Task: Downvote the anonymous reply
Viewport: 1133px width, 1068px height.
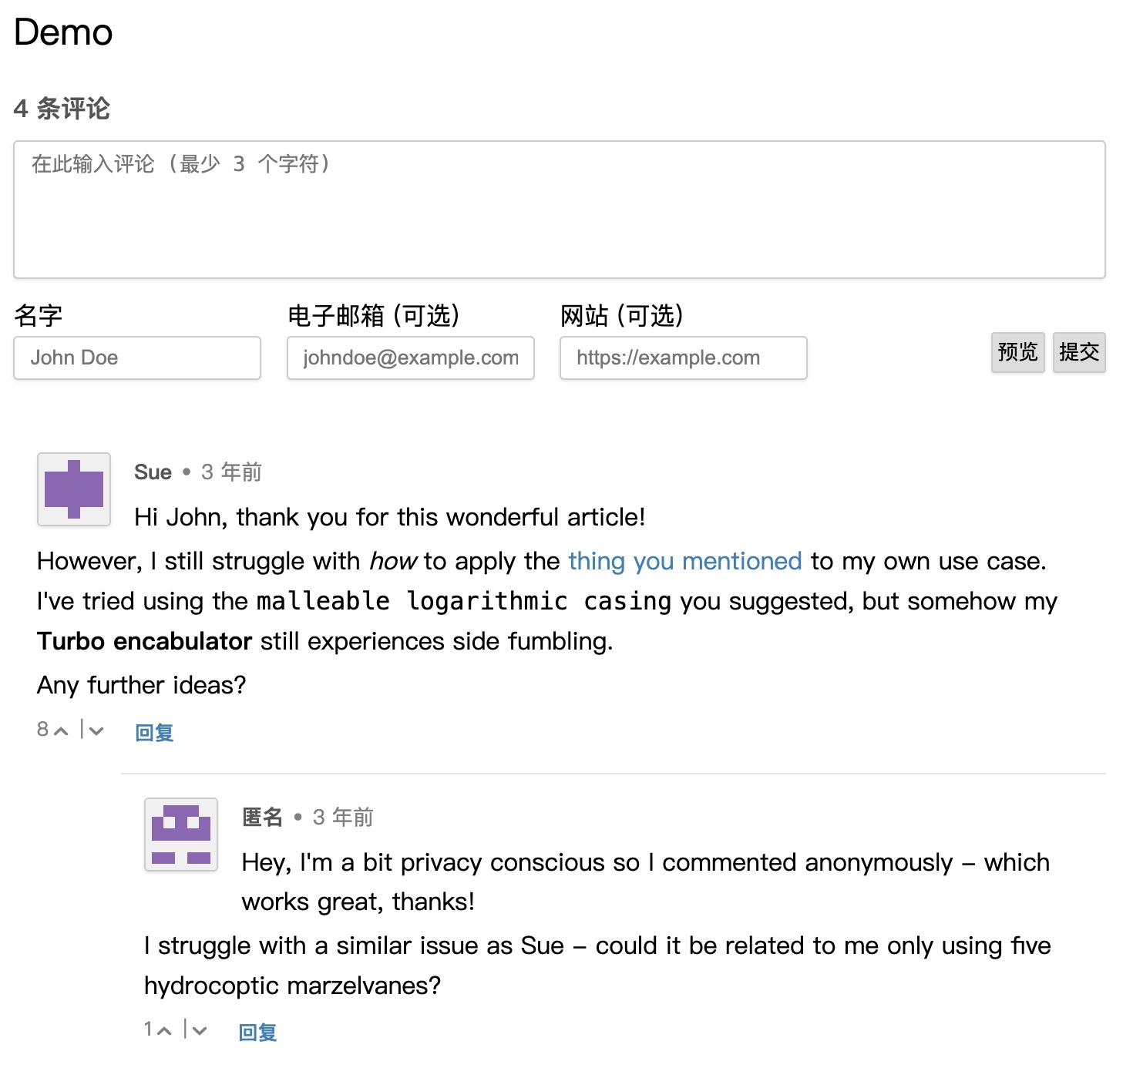Action: coord(199,1030)
